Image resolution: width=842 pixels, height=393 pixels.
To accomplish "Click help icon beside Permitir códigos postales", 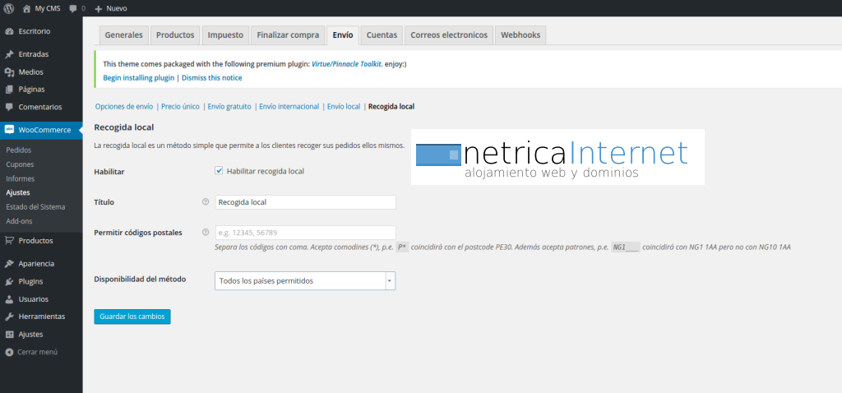I will click(x=205, y=233).
